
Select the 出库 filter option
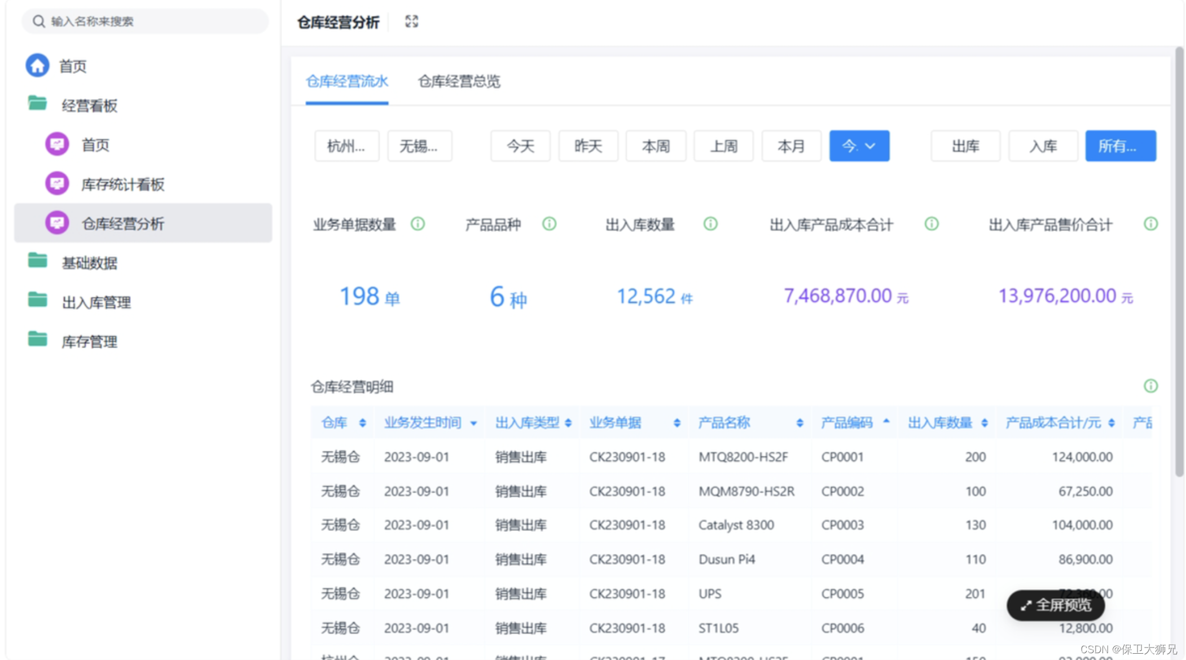[965, 146]
